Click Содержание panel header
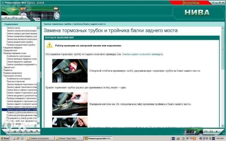 click(x=11, y=24)
